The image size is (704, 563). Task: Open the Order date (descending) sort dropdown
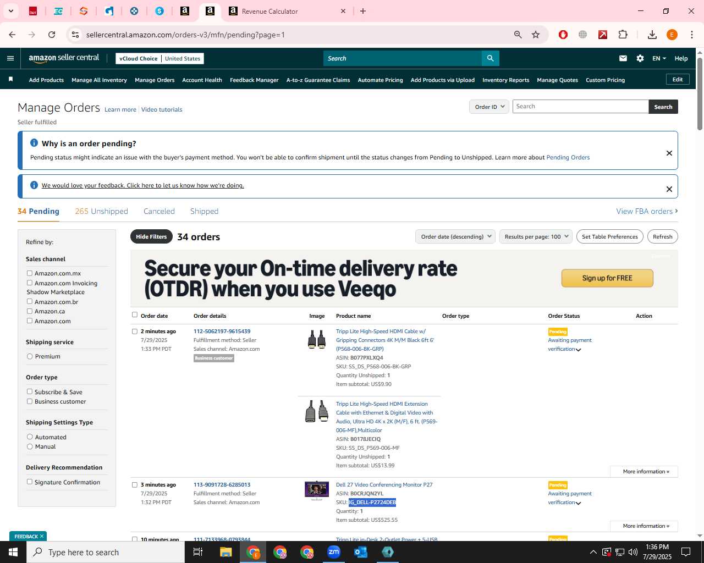pos(455,236)
